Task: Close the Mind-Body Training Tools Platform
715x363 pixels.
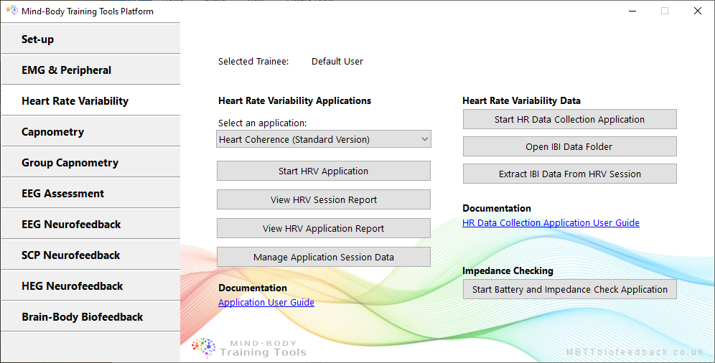Action: pyautogui.click(x=698, y=11)
